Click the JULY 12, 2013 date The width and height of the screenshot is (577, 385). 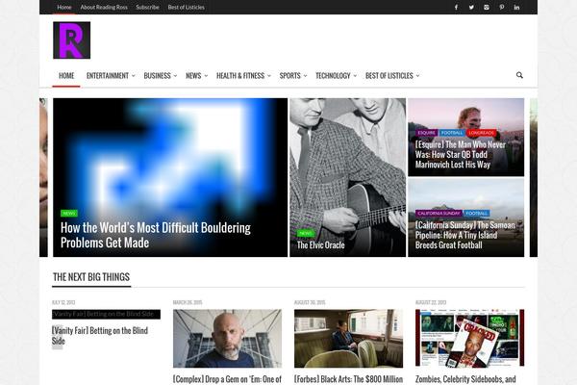[63, 302]
